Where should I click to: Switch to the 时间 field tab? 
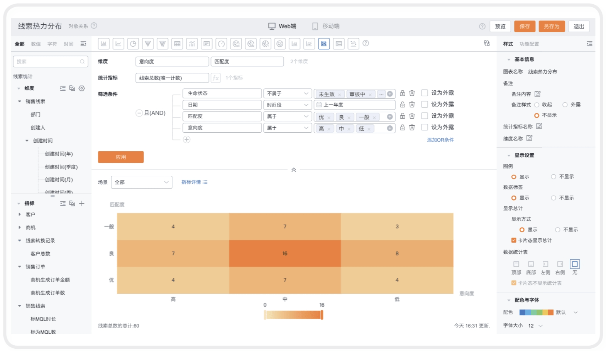(68, 44)
